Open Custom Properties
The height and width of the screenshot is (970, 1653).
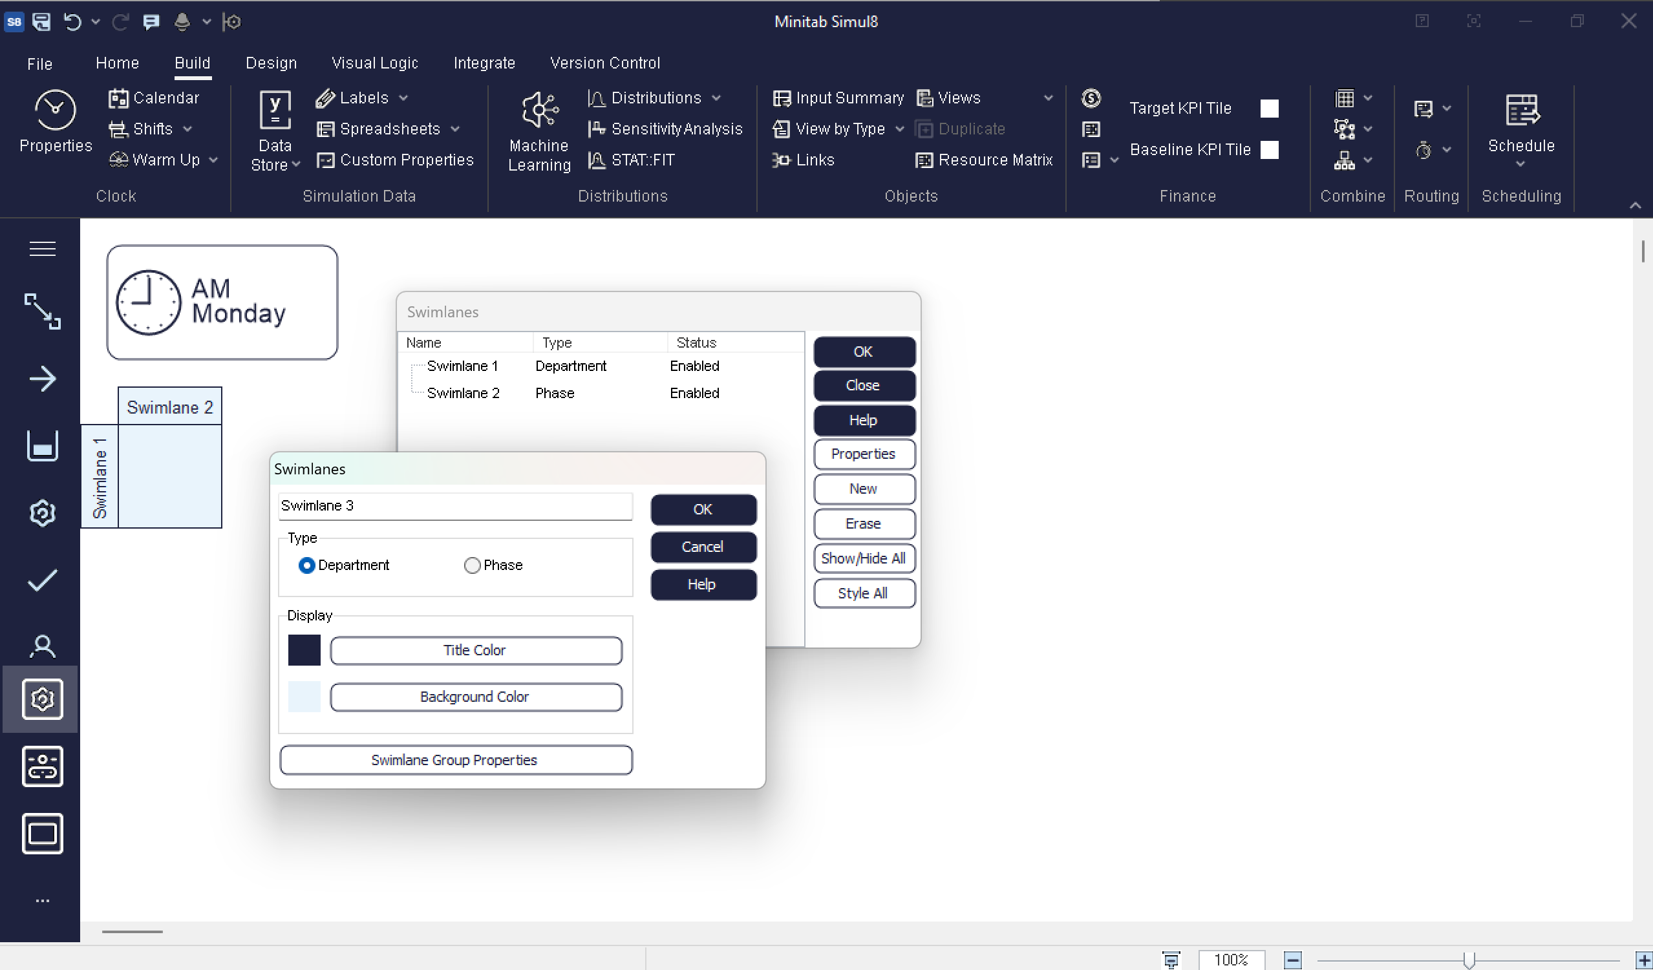pos(395,160)
